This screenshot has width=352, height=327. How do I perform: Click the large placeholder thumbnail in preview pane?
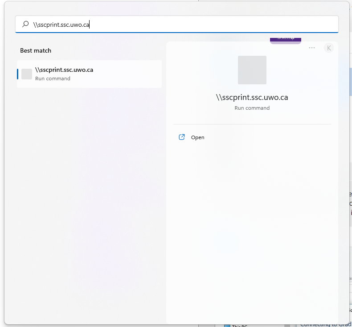click(252, 70)
